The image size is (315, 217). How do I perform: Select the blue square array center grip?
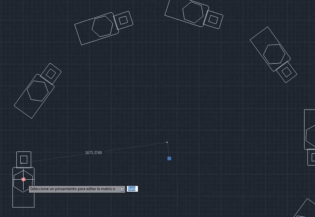[169, 159]
